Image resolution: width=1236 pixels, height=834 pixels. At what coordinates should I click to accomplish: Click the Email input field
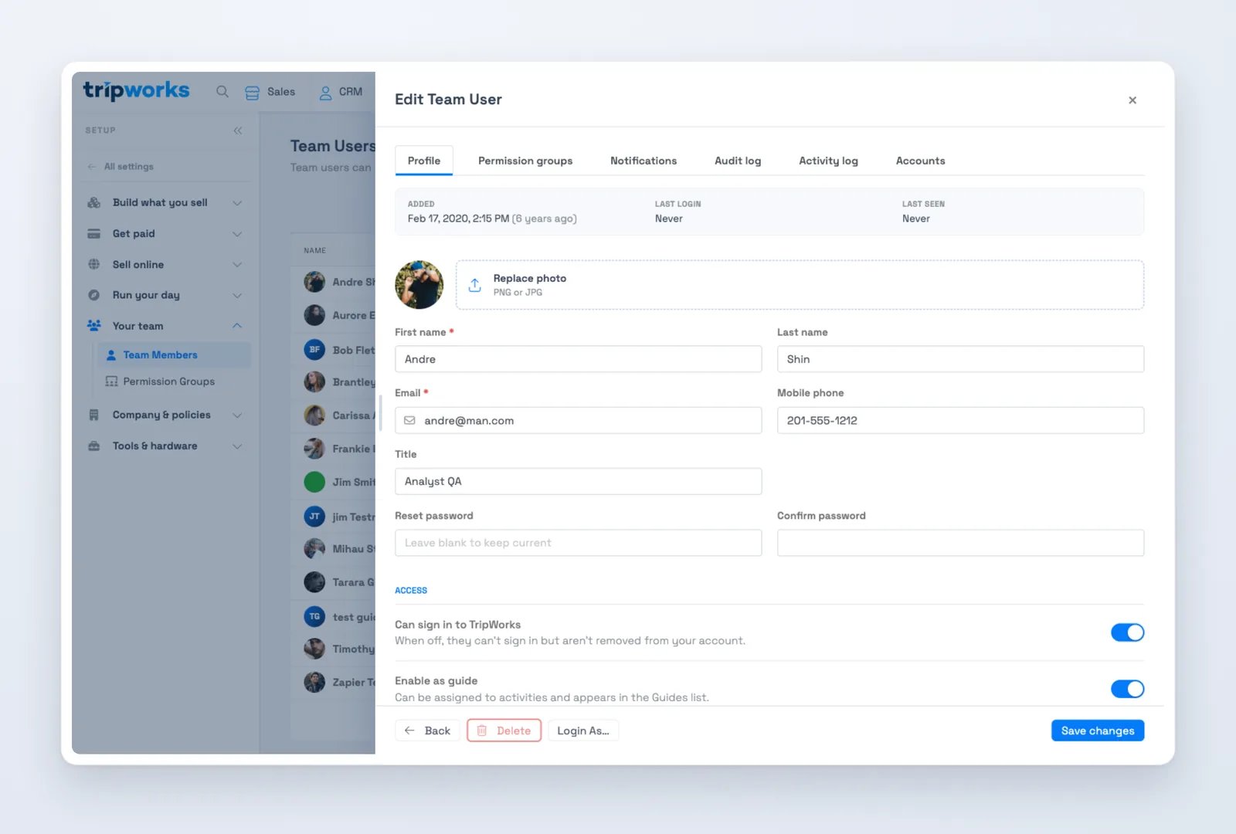[x=578, y=421]
